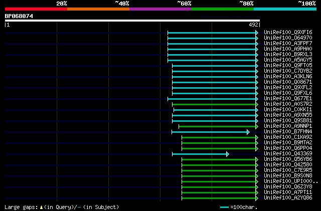
Task: Click the cyan arrowhead of the Q9XFI6 alignment
Action: pyautogui.click(x=257, y=33)
